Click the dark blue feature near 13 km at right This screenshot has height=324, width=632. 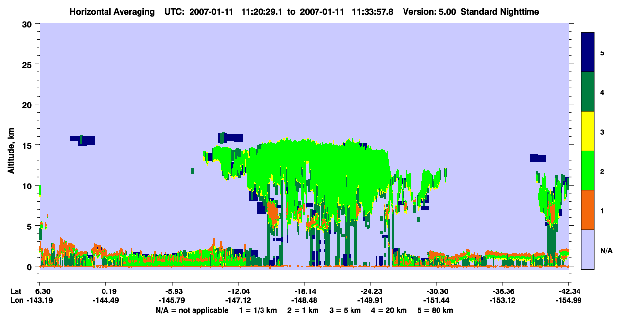pos(538,158)
